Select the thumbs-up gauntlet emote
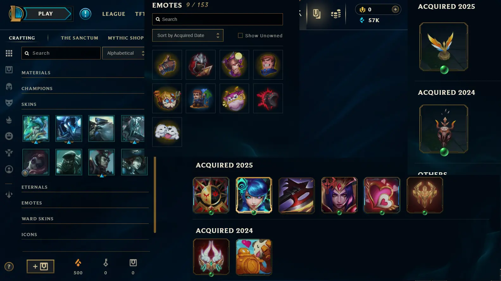This screenshot has width=501, height=281. click(167, 65)
